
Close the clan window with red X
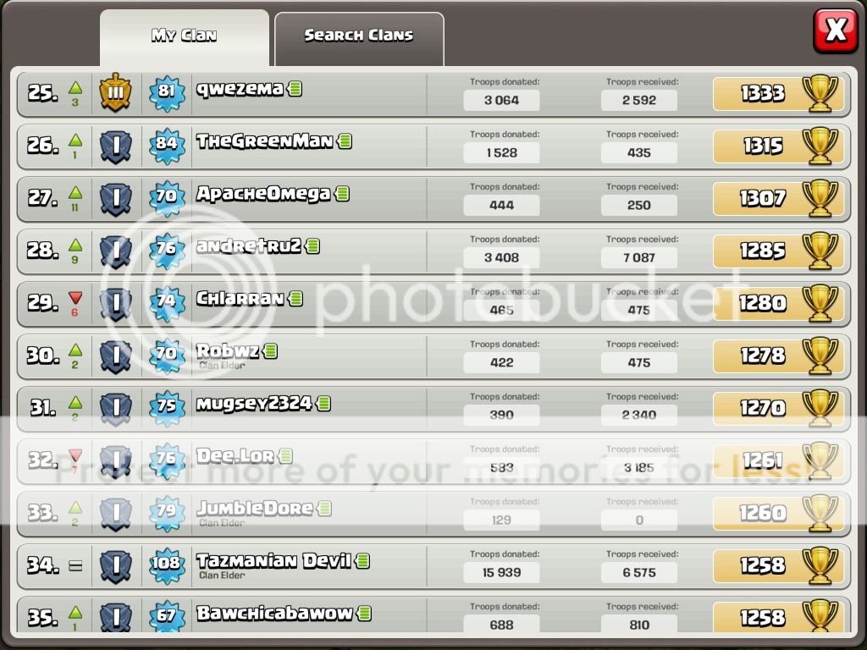coord(835,30)
